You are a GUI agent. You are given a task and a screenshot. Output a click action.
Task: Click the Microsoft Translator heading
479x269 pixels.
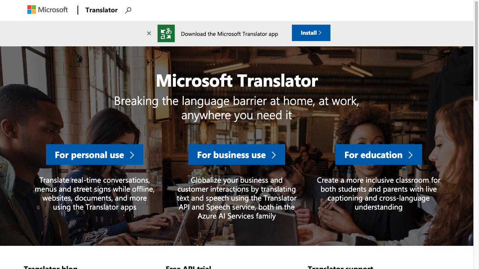237,80
